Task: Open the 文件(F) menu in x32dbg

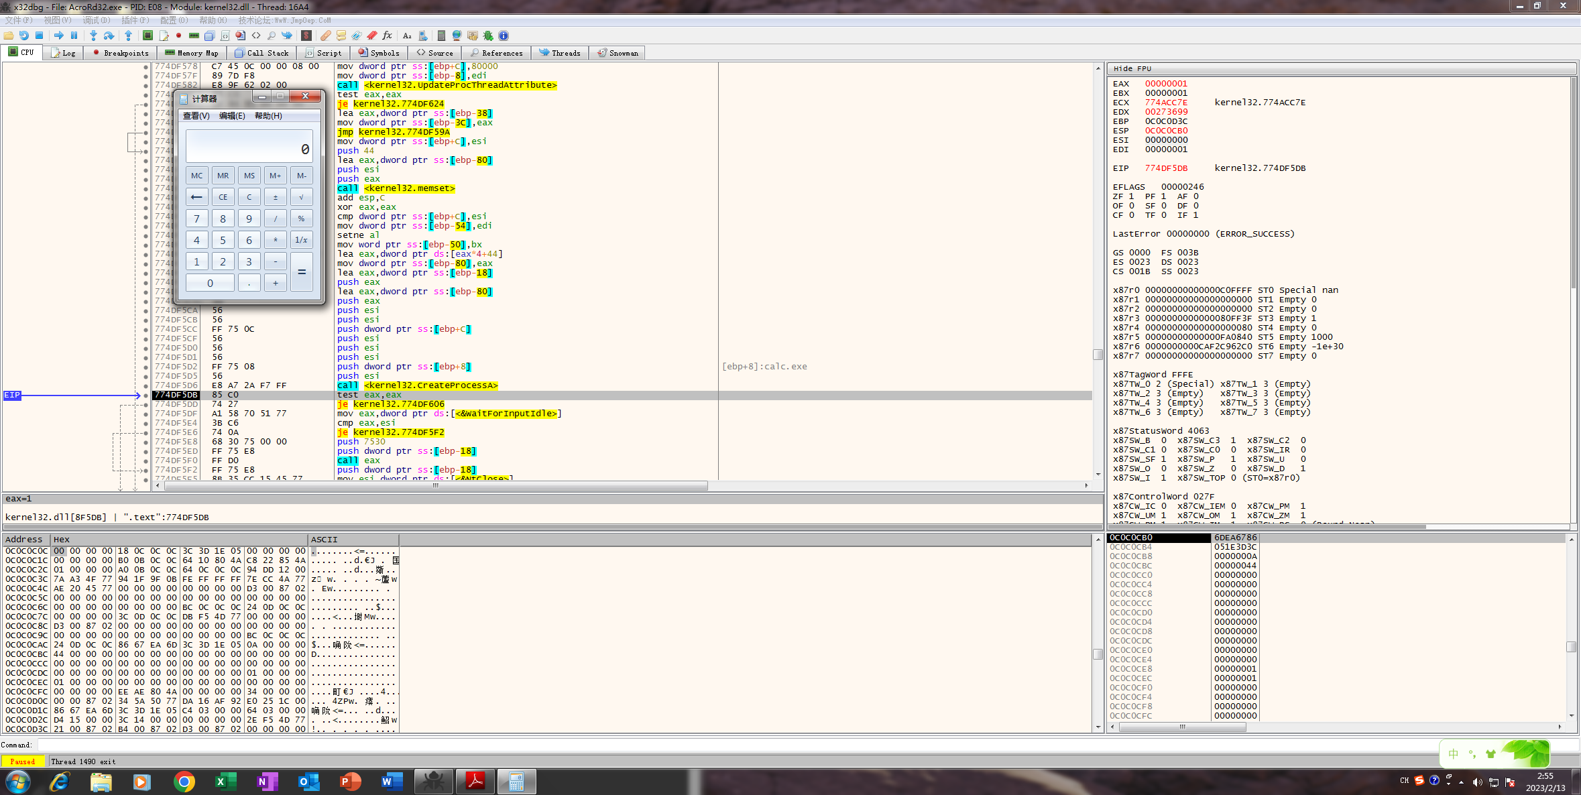Action: point(19,20)
